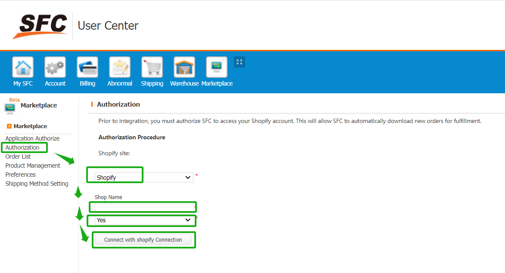
Task: Click the User Center title text
Action: point(108,26)
